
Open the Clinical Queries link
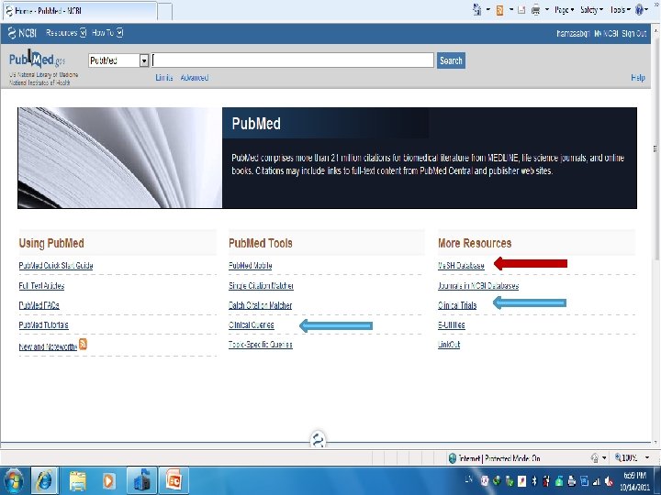pyautogui.click(x=252, y=324)
